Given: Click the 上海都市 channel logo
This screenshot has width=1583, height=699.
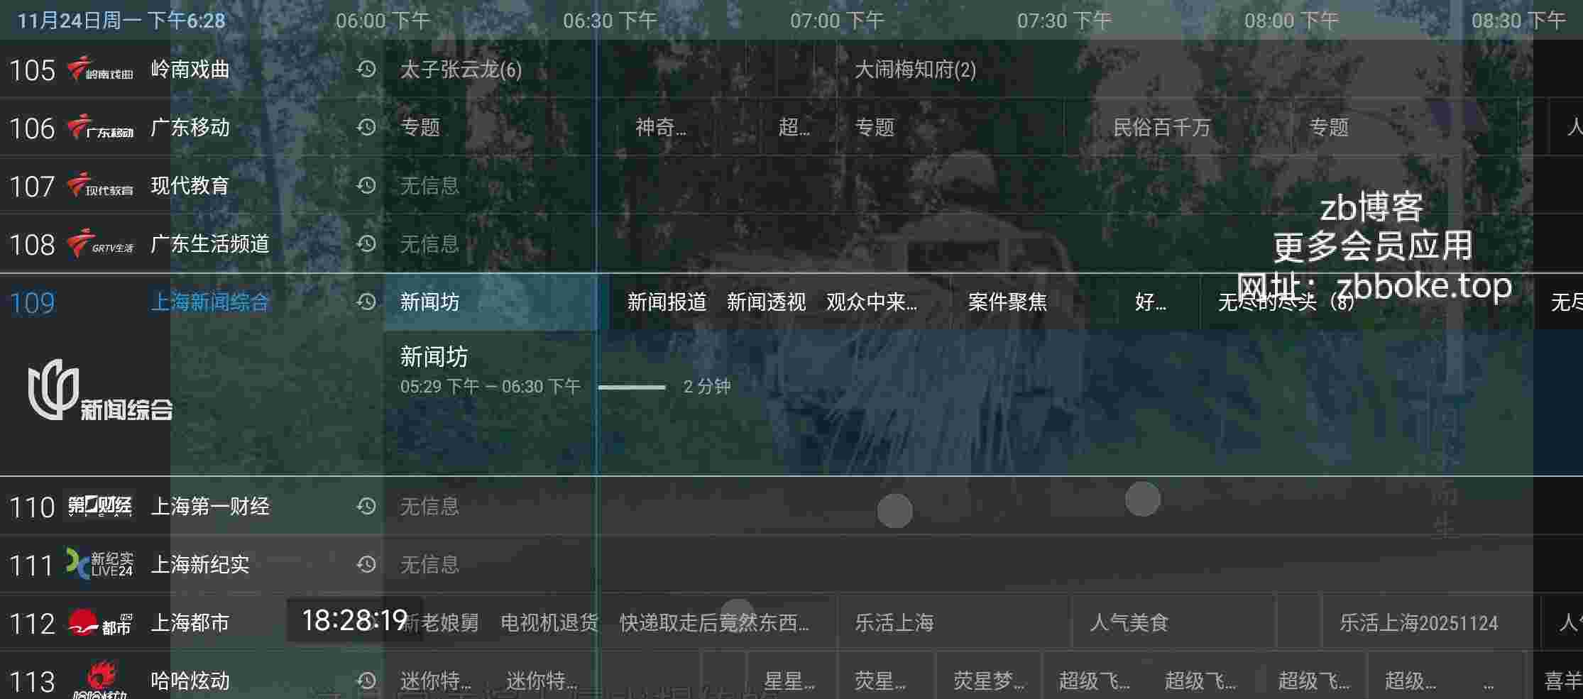Looking at the screenshot, I should (x=100, y=623).
